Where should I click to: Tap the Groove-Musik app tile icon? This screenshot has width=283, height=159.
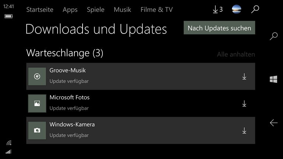coord(37,77)
